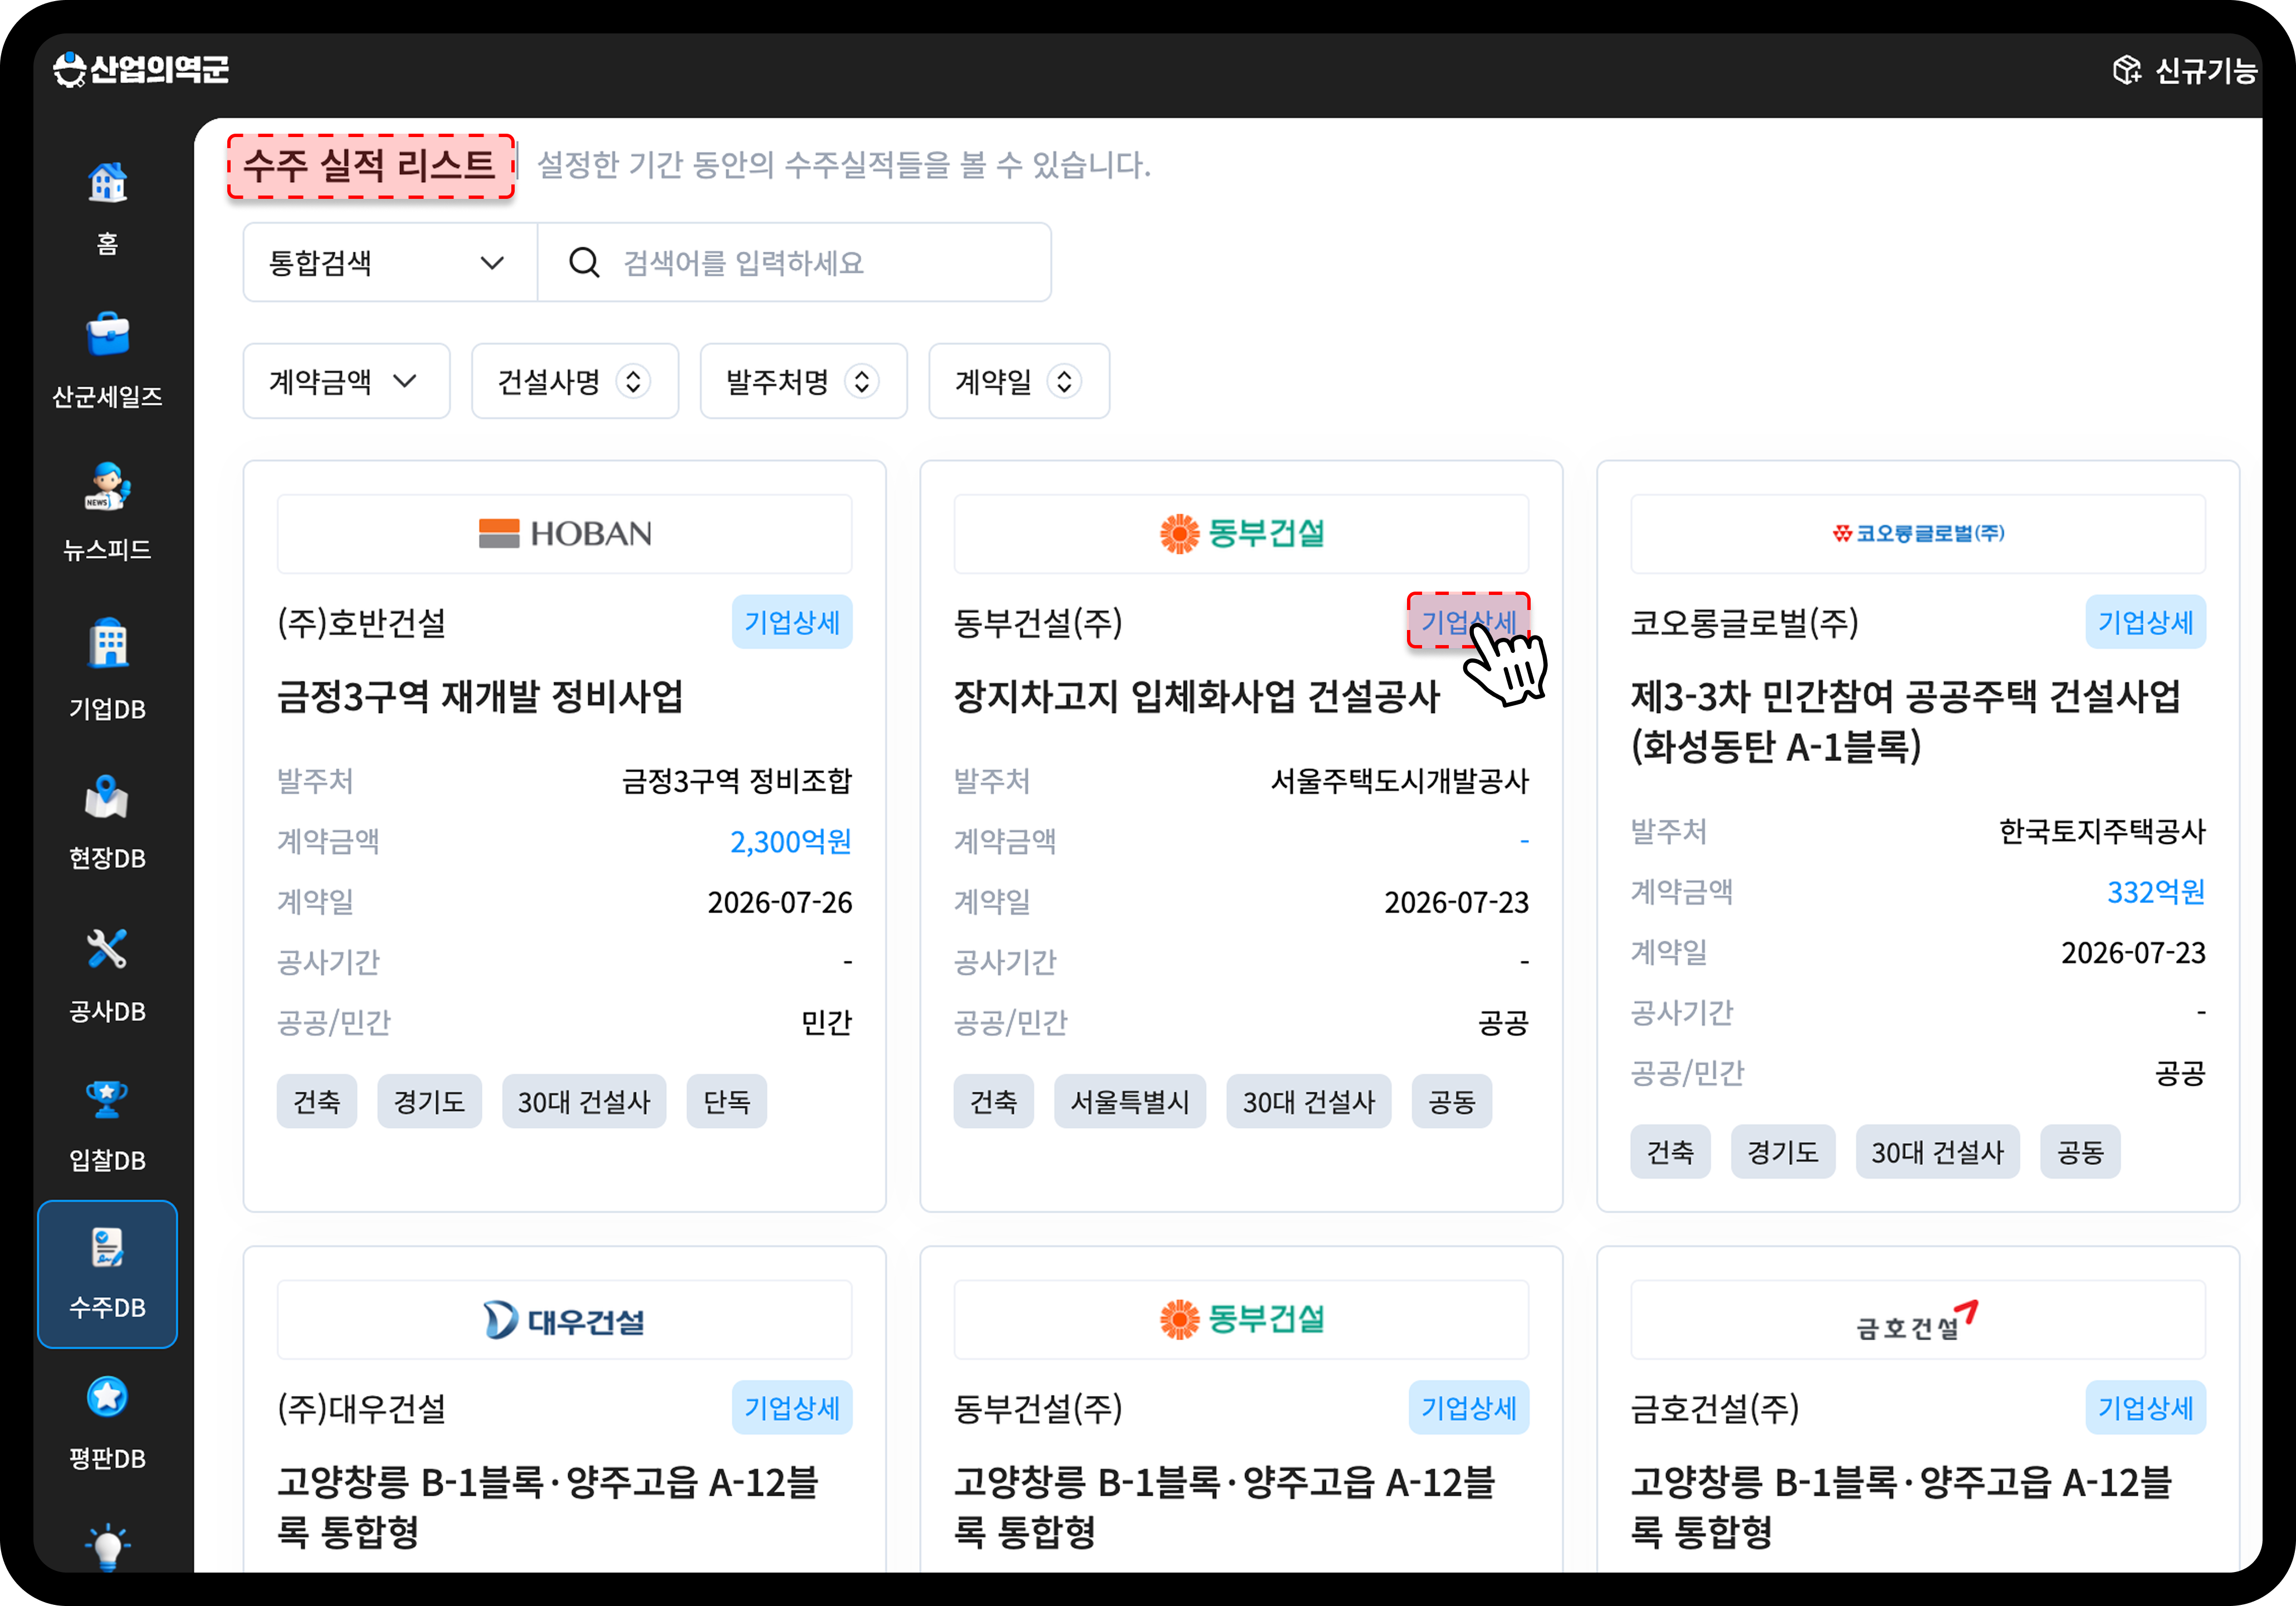Click the 대우건설 logo thumbnail
The width and height of the screenshot is (2296, 1606).
pyautogui.click(x=565, y=1319)
